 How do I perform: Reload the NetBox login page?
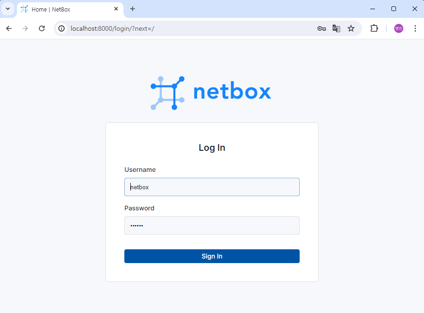coord(42,28)
